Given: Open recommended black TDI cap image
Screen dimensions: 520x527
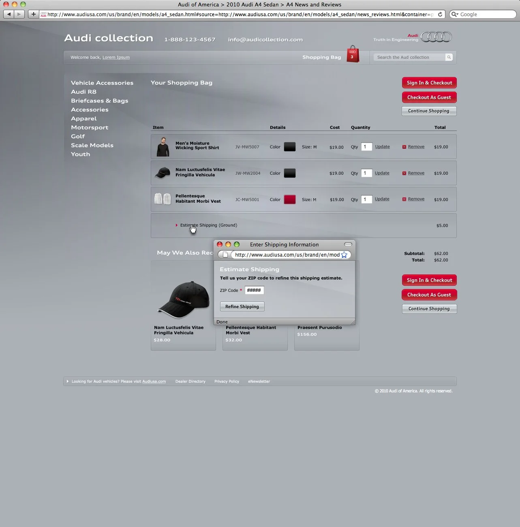Looking at the screenshot, I should point(184,299).
